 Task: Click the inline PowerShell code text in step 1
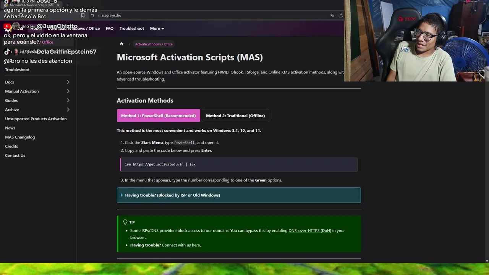coord(185,142)
